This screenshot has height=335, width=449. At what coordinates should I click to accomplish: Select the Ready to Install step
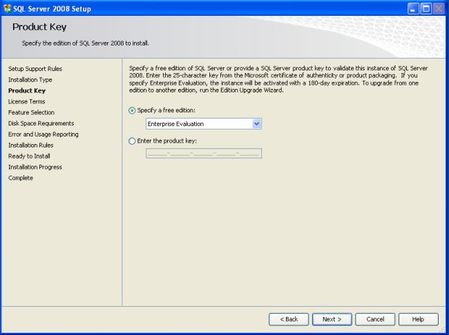pos(29,156)
